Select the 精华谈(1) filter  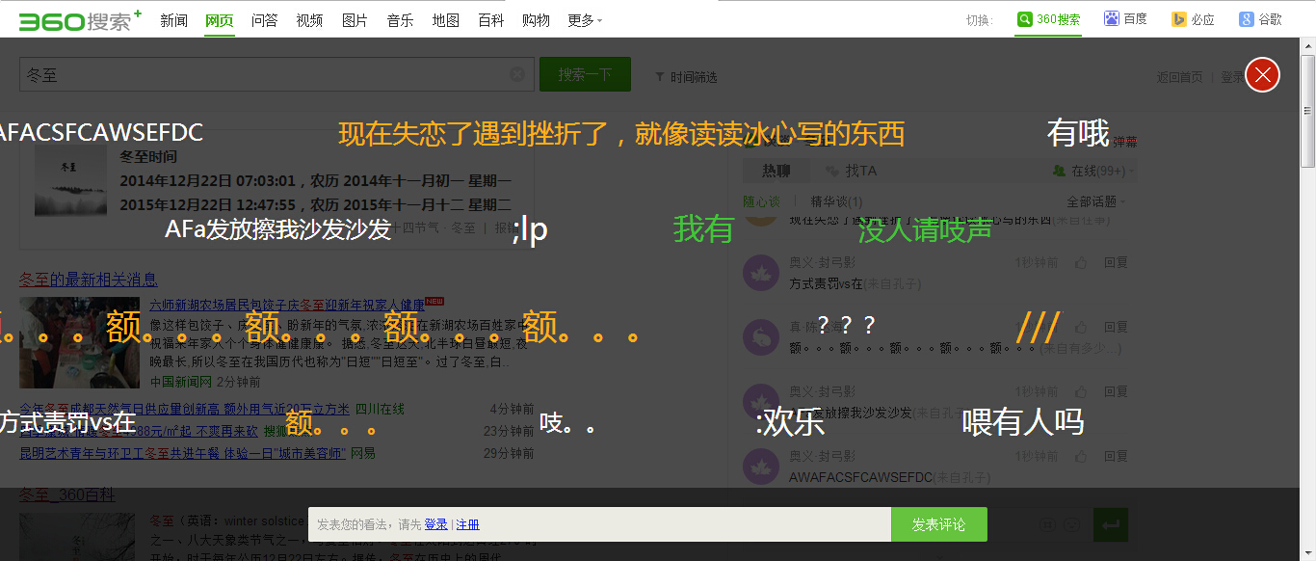[x=836, y=201]
